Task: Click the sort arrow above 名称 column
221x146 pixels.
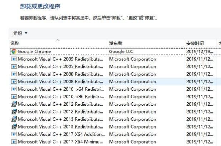Action: pos(58,40)
